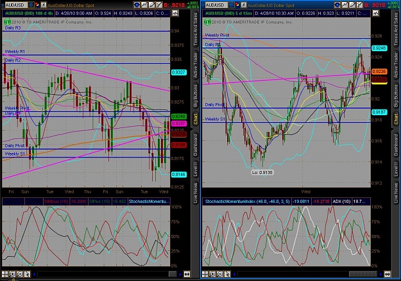Image resolution: width=401 pixels, height=281 pixels.
Task: Click right chart's scrollbar right arrow
Action: click(x=380, y=275)
